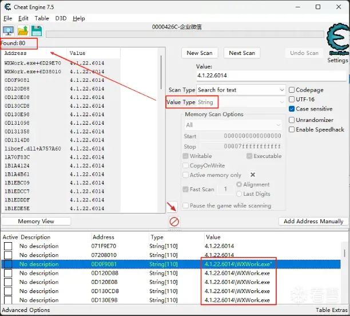
Task: Select the highlighted 0D0F9081 table row
Action: (171, 264)
